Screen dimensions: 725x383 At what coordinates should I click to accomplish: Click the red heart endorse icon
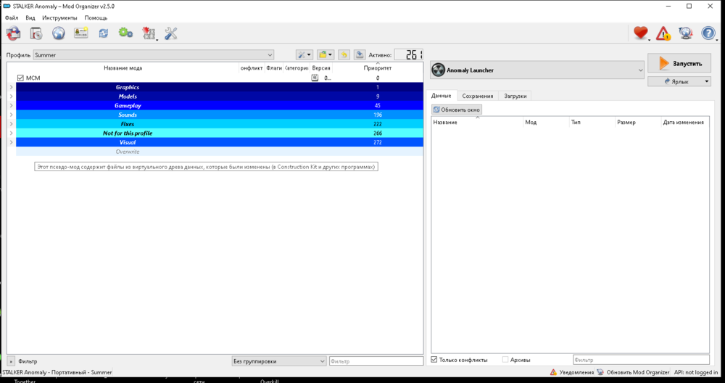[x=641, y=33]
